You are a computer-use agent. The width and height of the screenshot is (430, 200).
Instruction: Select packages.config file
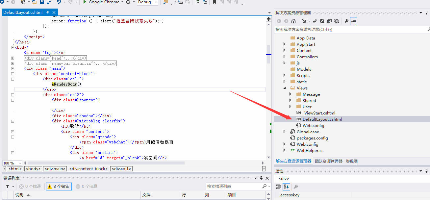coord(312,138)
